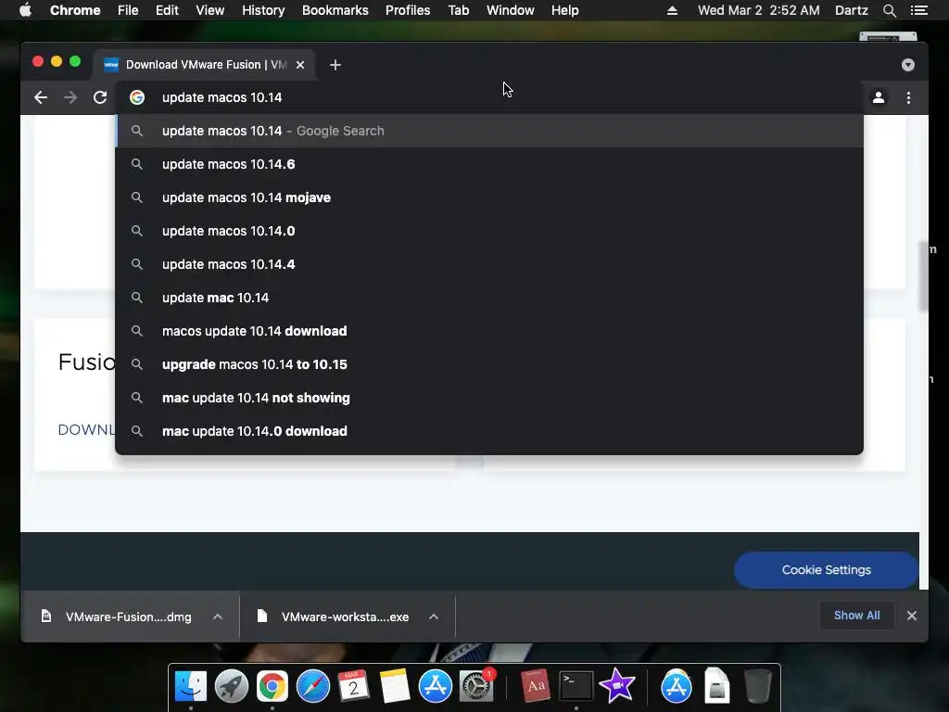This screenshot has width=949, height=712.
Task: Click the Dartz user name in menu bar
Action: pyautogui.click(x=851, y=10)
